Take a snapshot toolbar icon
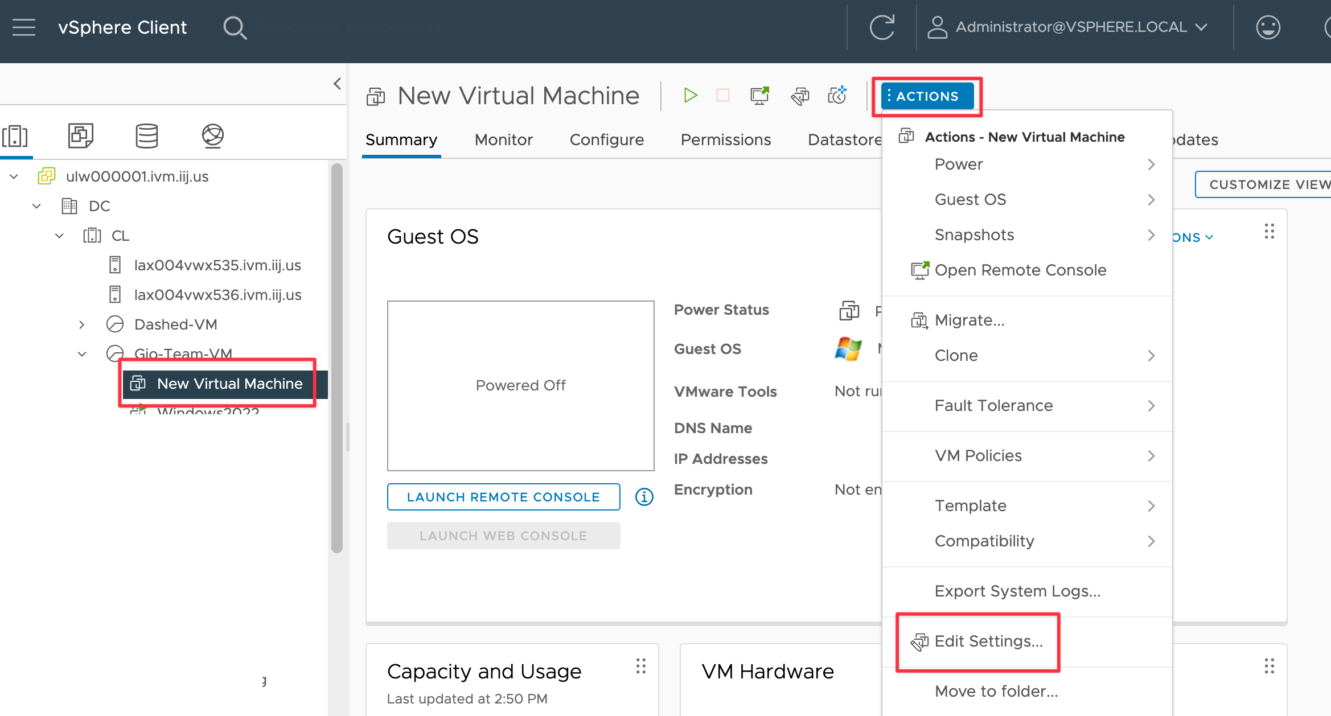This screenshot has height=716, width=1331. click(x=837, y=96)
